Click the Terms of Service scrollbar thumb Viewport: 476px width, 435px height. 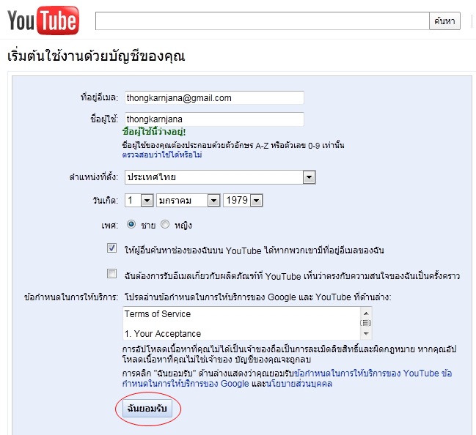[366, 323]
